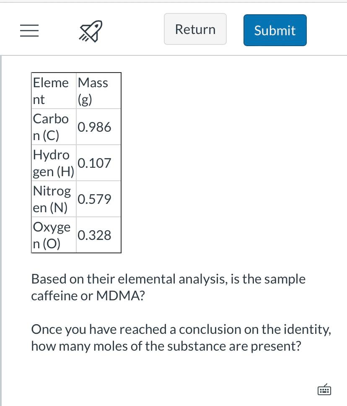Click the Mass (g) header cell

pyautogui.click(x=98, y=91)
